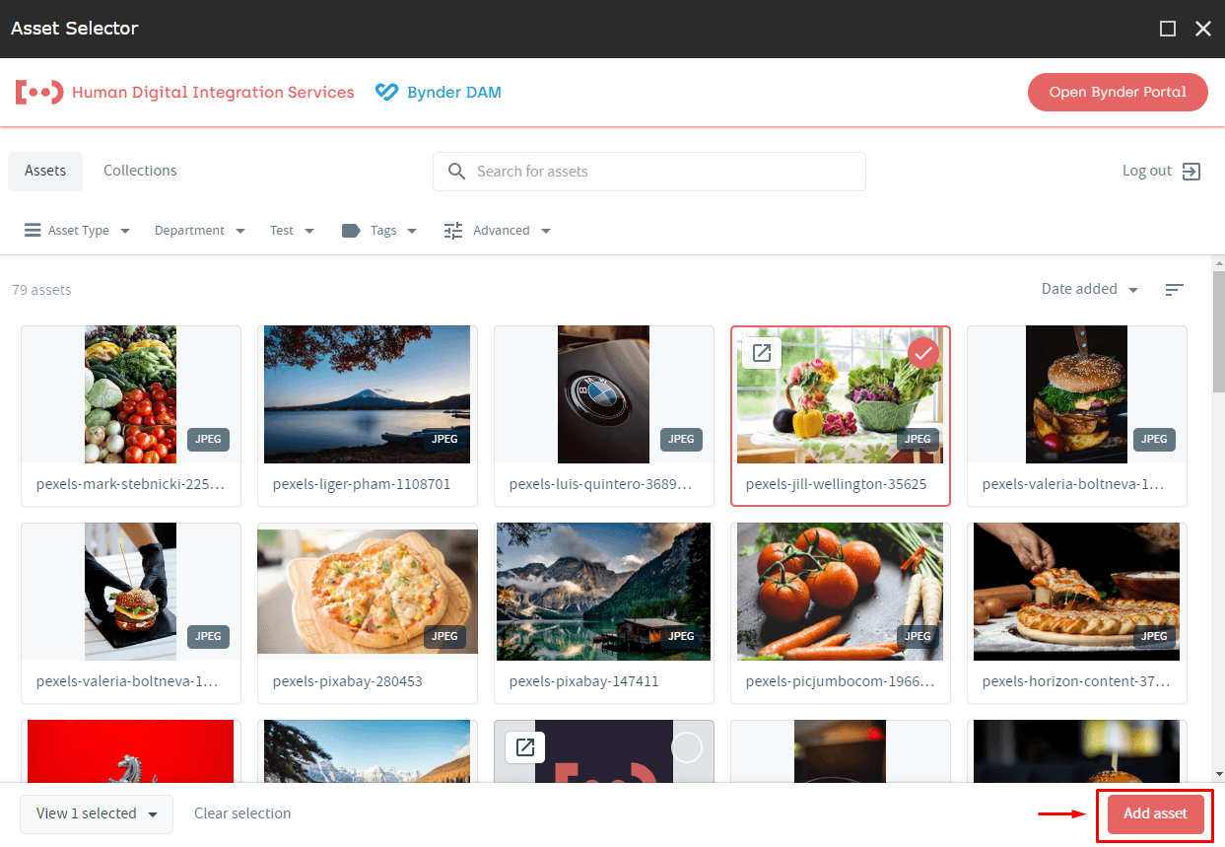Open the Date added sort dropdown

(x=1089, y=289)
